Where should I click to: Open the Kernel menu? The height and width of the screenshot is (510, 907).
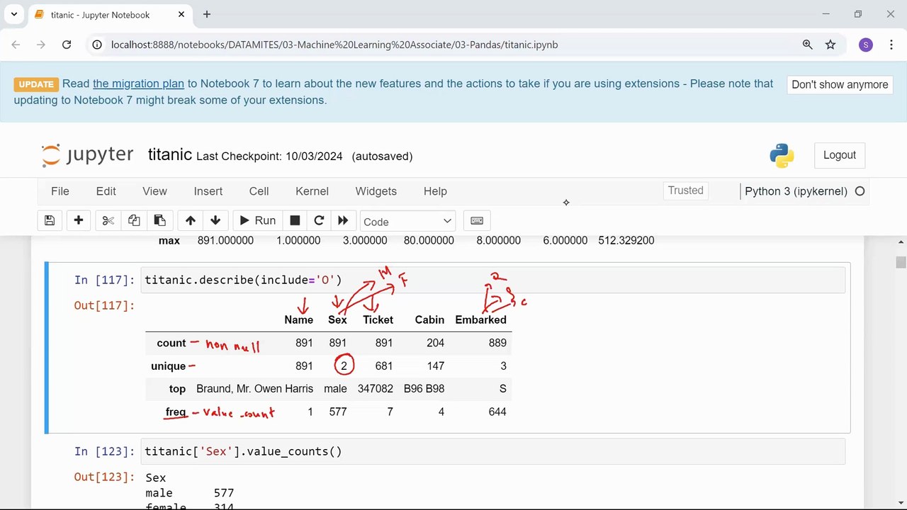[x=312, y=191]
